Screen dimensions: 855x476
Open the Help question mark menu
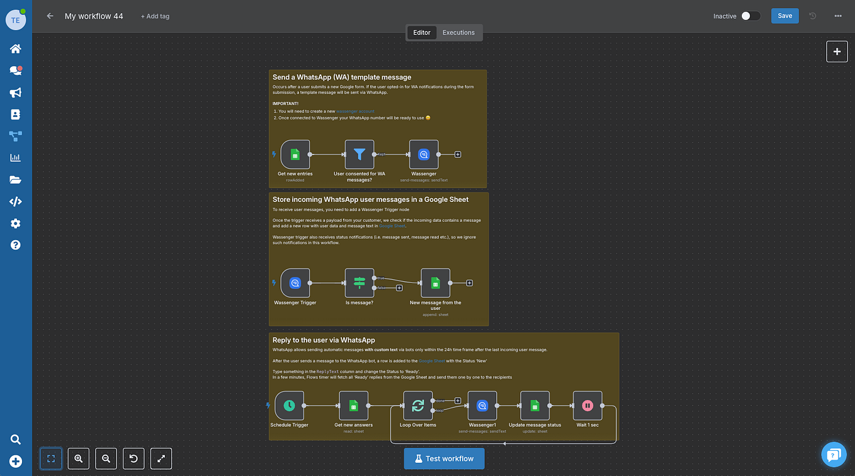pos(15,245)
